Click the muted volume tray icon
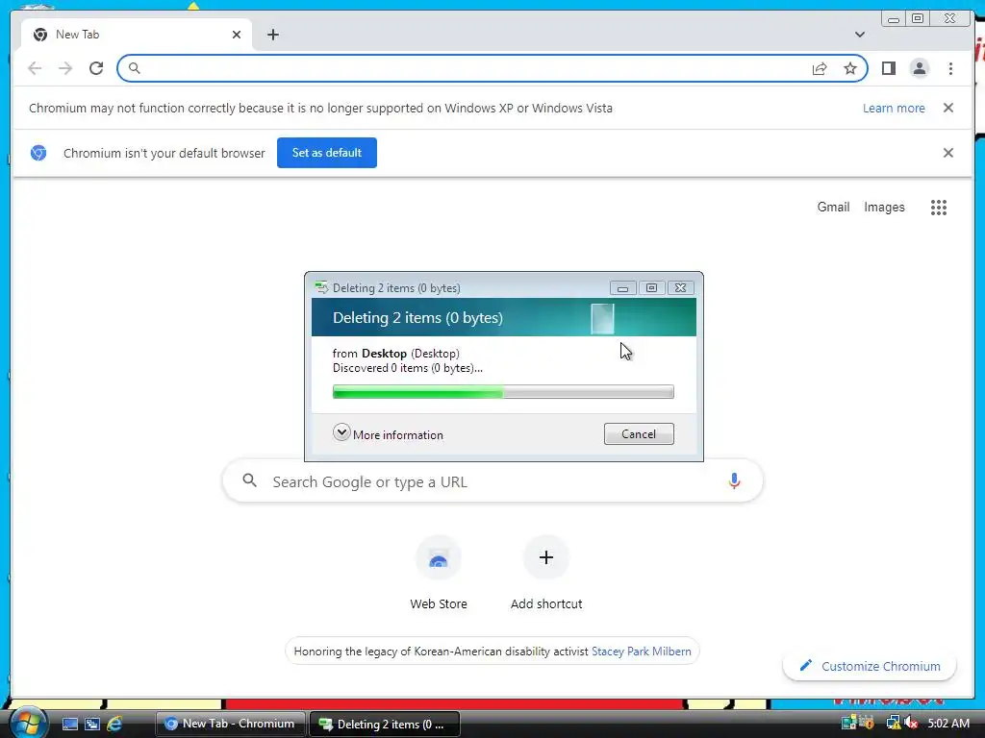Viewport: 985px width, 738px height. (x=910, y=724)
